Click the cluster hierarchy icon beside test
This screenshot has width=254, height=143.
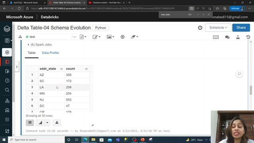(20, 37)
